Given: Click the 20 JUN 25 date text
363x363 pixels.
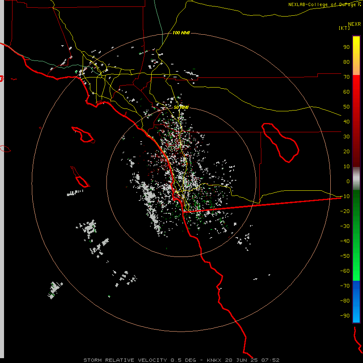Looking at the screenshot, I should coord(241,360).
